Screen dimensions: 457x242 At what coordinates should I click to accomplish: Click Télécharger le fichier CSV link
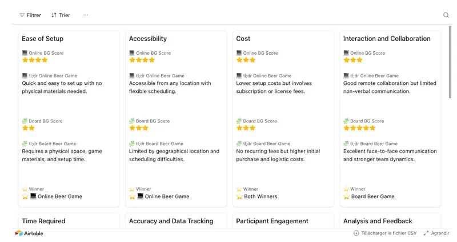pyautogui.click(x=389, y=233)
